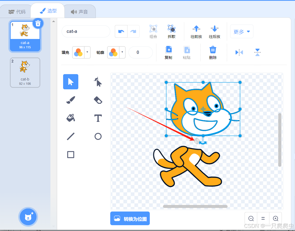
Task: Click the costume name field cat-a
Action: 86,31
